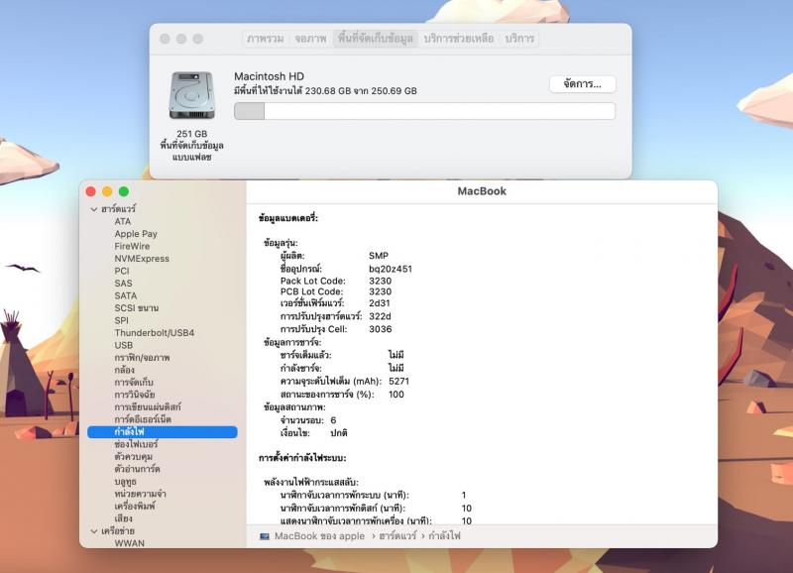Select หน่วยความจำ in the sidebar

click(x=140, y=494)
